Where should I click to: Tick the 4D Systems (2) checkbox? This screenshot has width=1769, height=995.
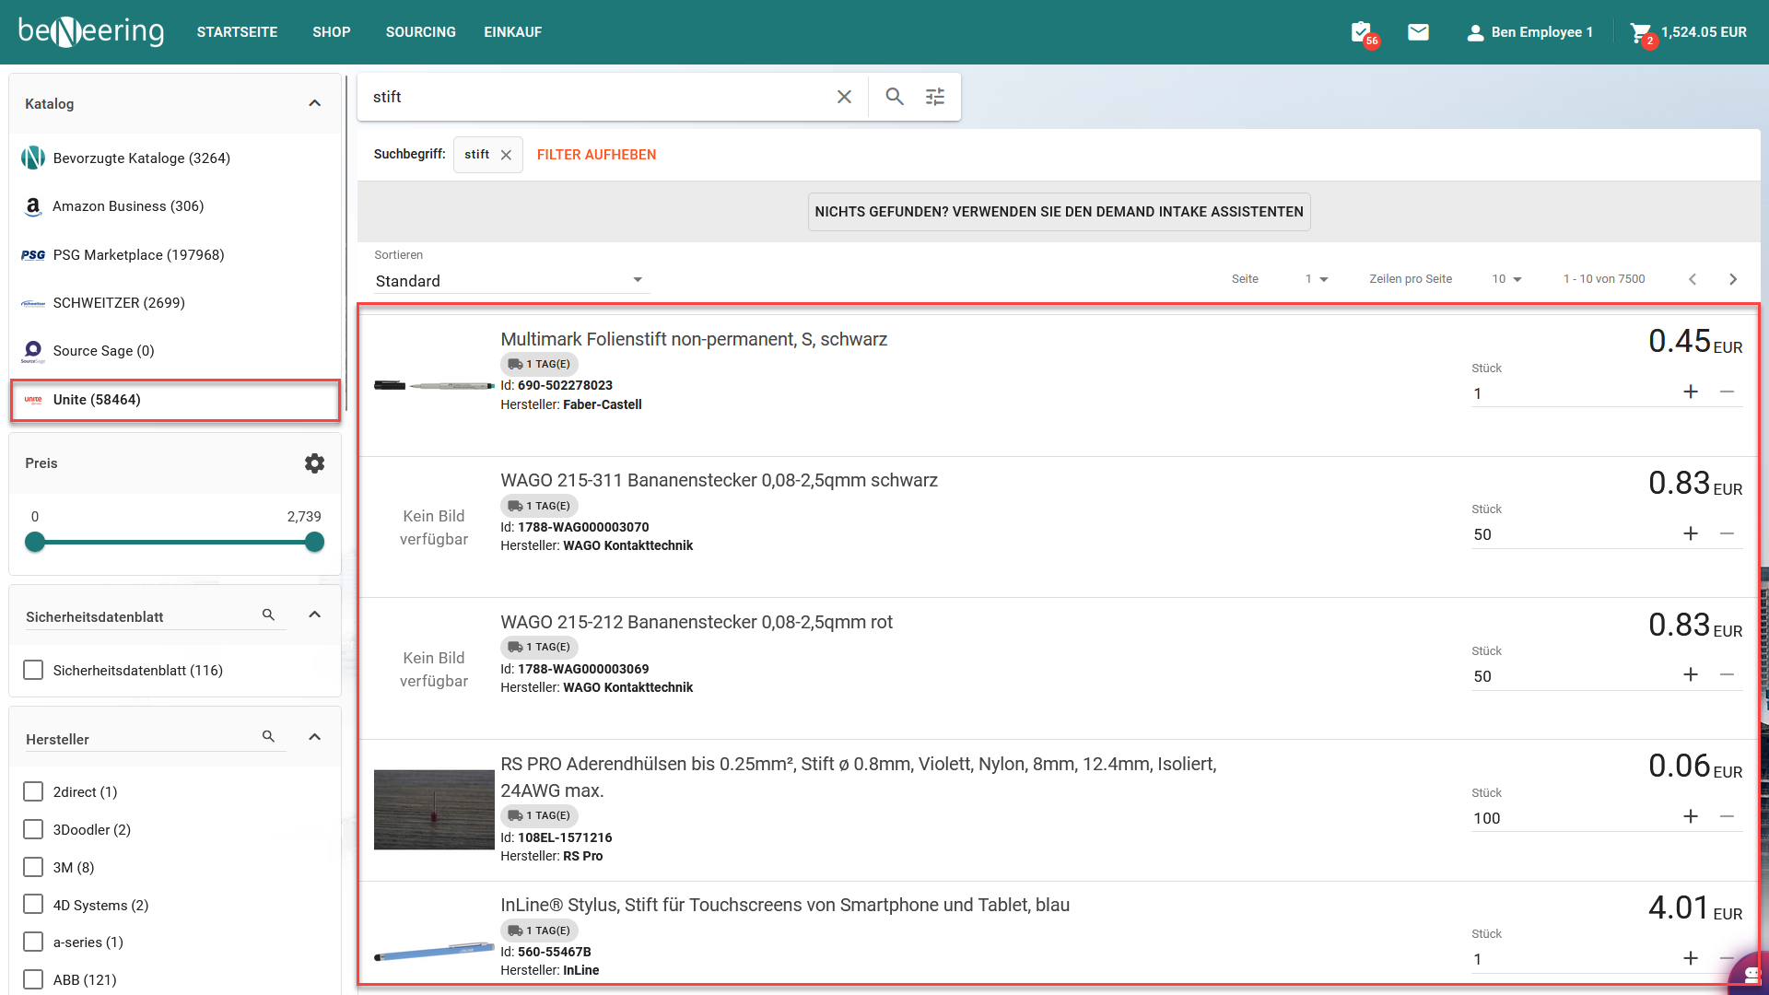pyautogui.click(x=33, y=905)
